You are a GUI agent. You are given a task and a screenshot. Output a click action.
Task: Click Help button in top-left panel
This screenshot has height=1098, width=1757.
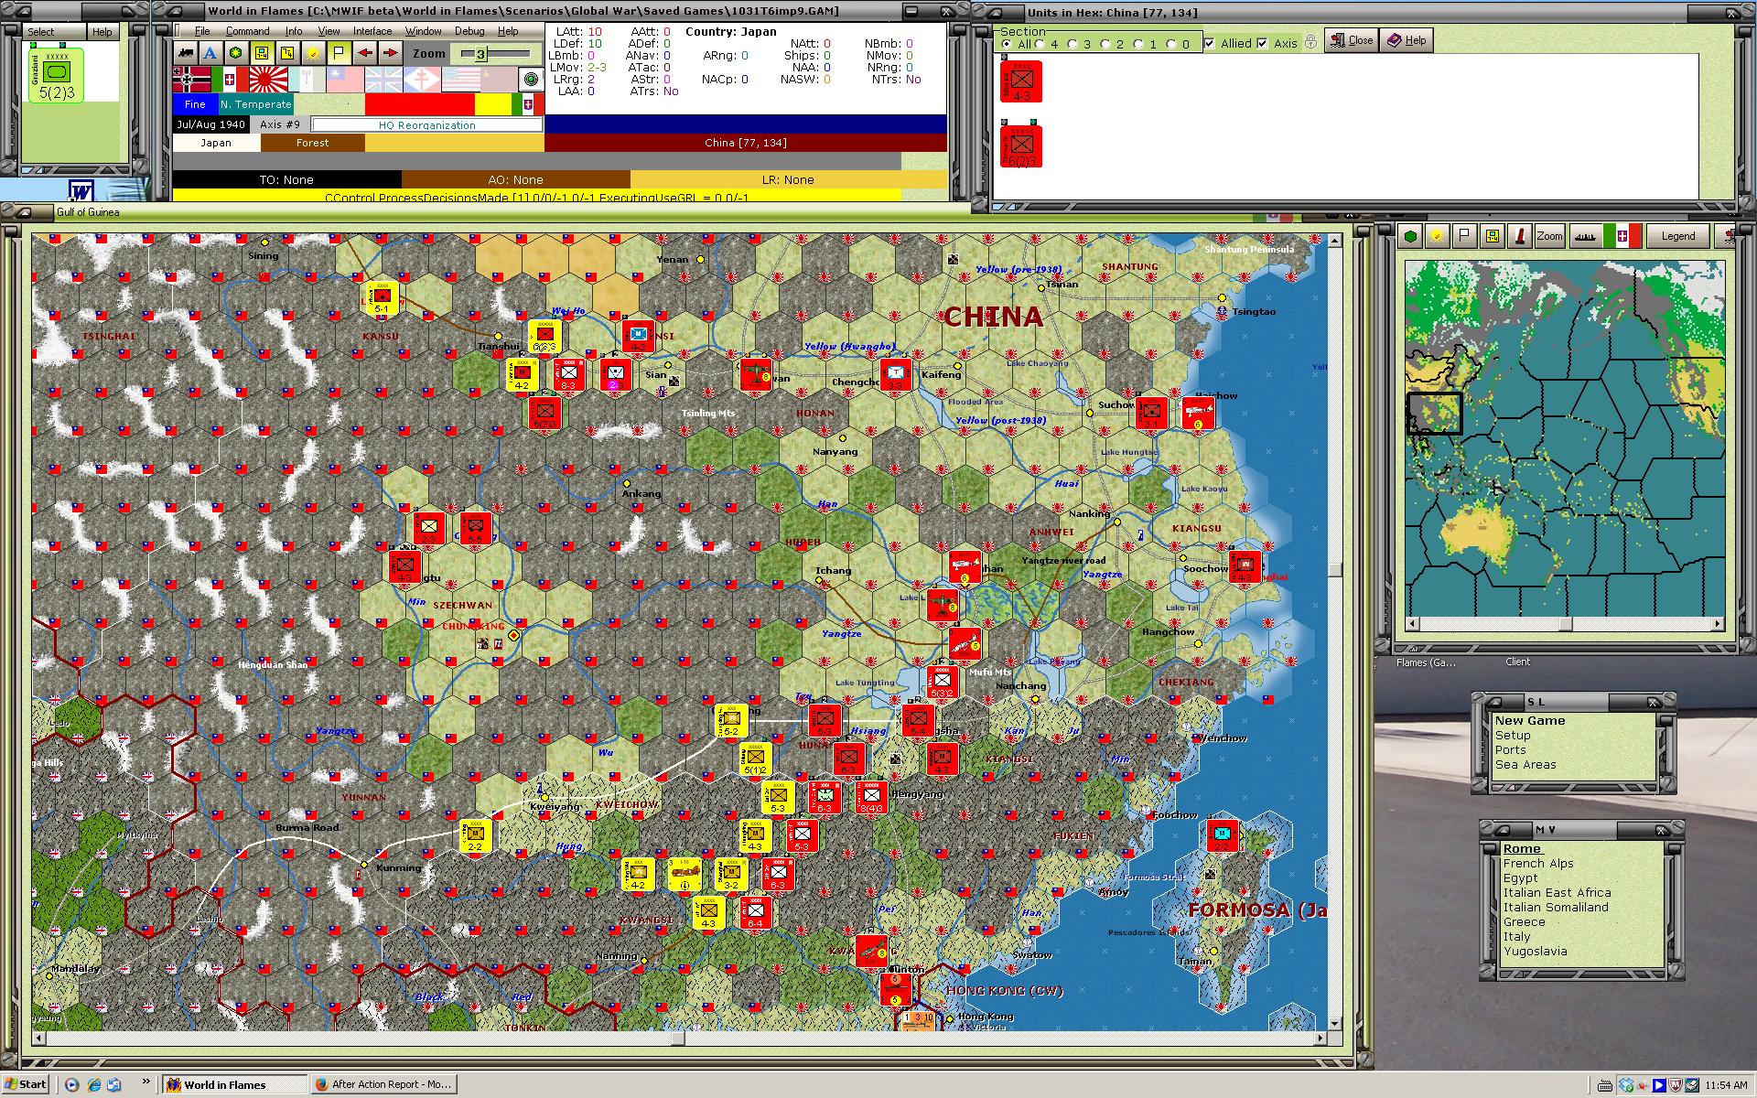(x=102, y=32)
